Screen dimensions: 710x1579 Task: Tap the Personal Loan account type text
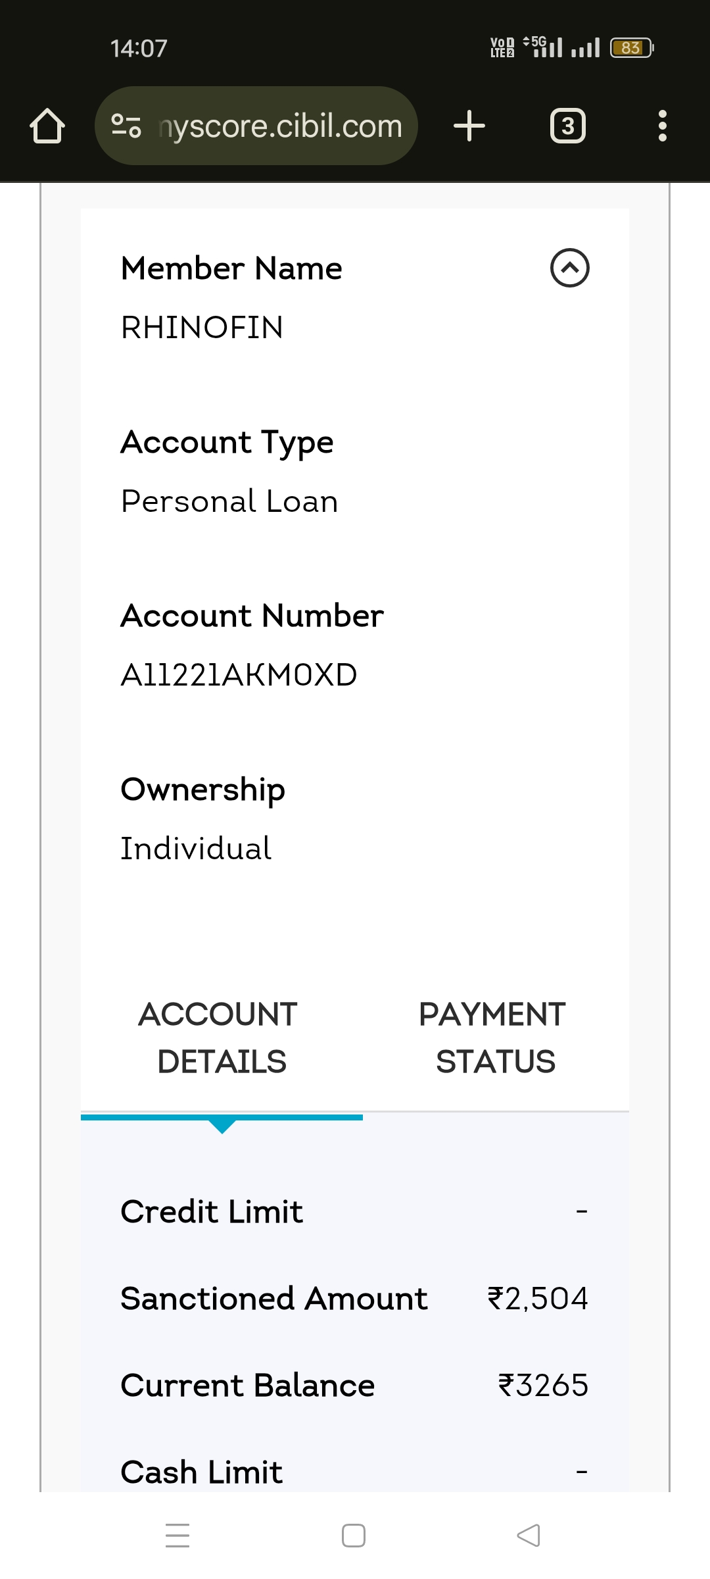click(229, 501)
